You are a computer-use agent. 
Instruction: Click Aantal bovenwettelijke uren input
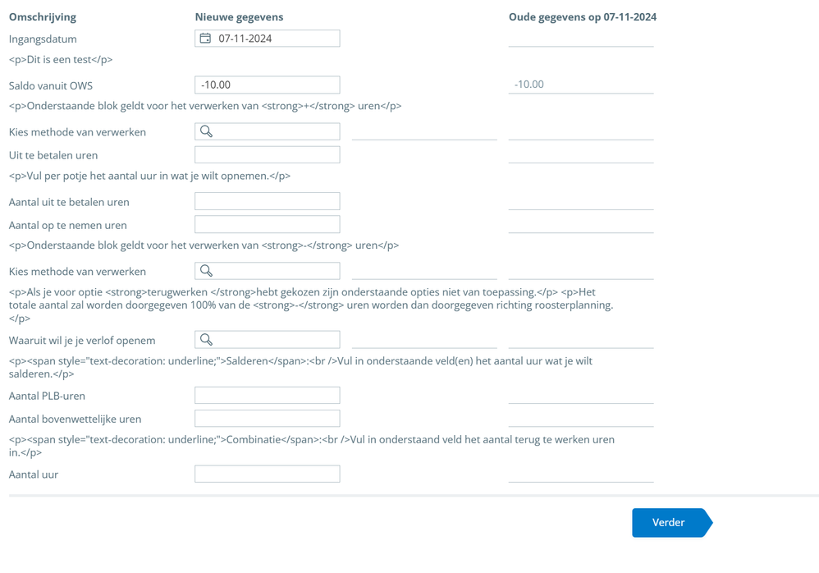click(x=268, y=419)
